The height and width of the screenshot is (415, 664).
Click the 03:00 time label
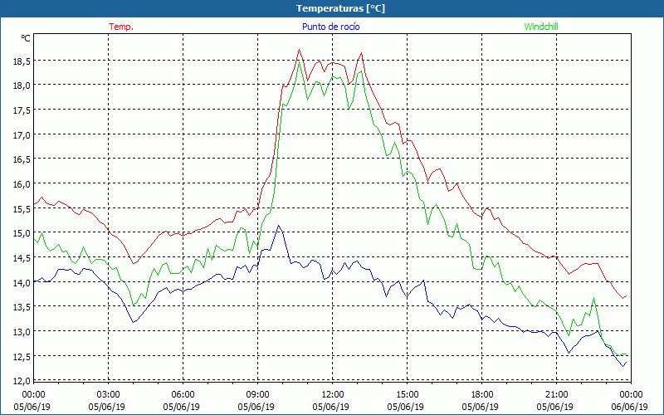(109, 395)
